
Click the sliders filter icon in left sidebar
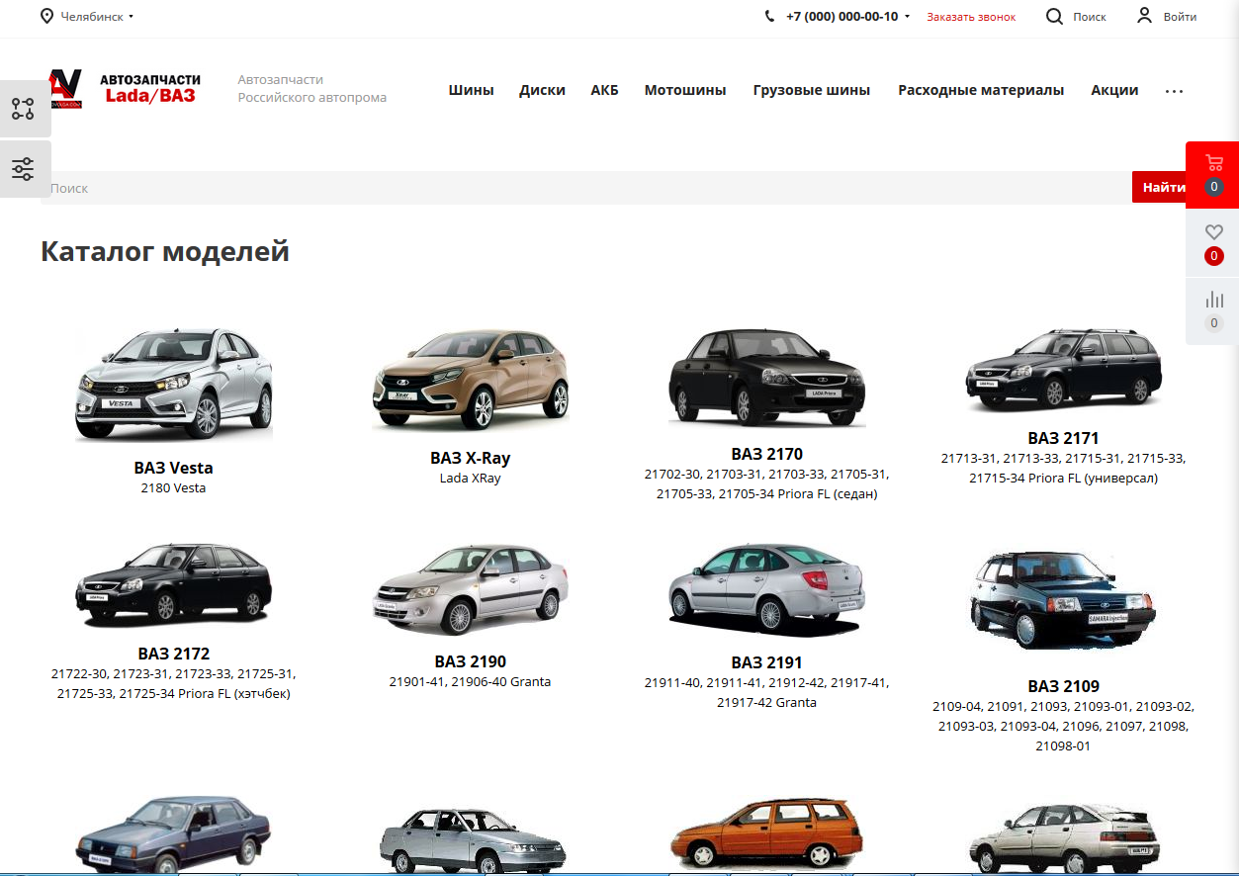[x=23, y=169]
